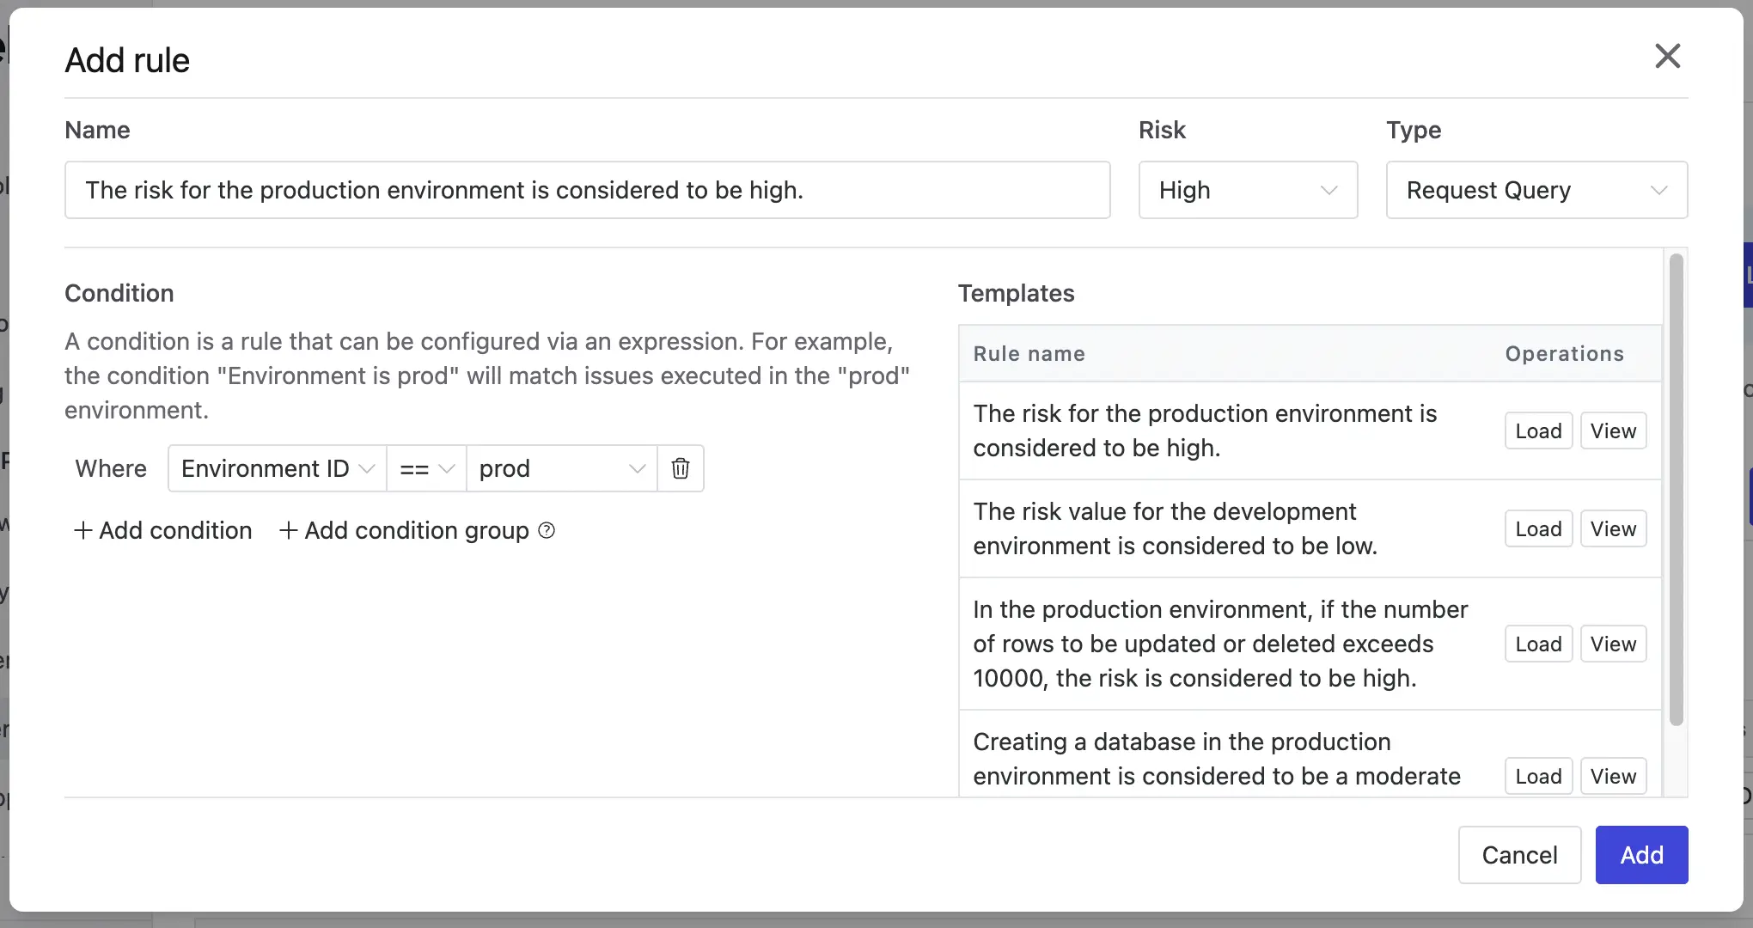Open the Risk dropdown showing High

point(1248,190)
